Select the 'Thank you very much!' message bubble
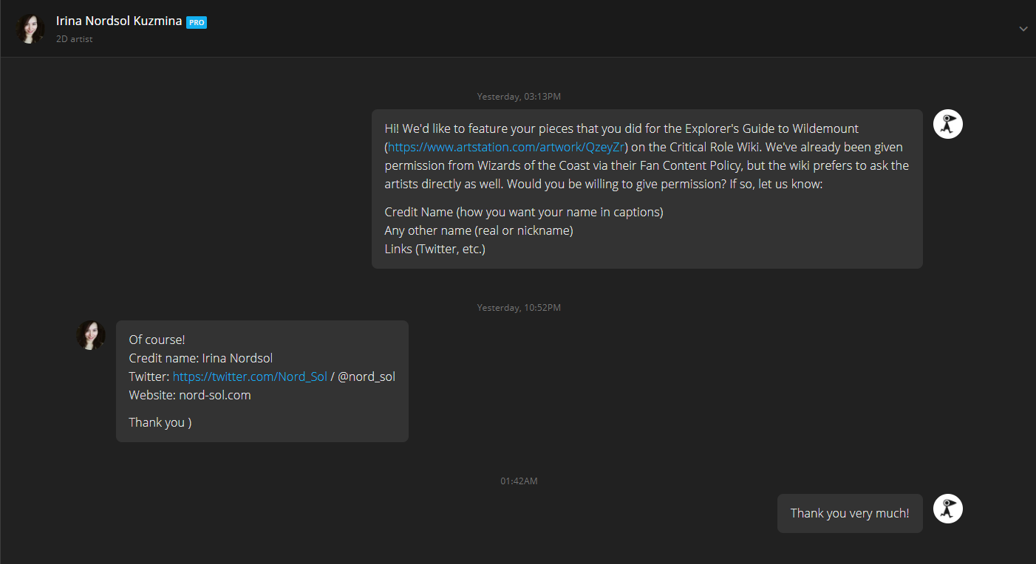Viewport: 1036px width, 564px height. (850, 513)
